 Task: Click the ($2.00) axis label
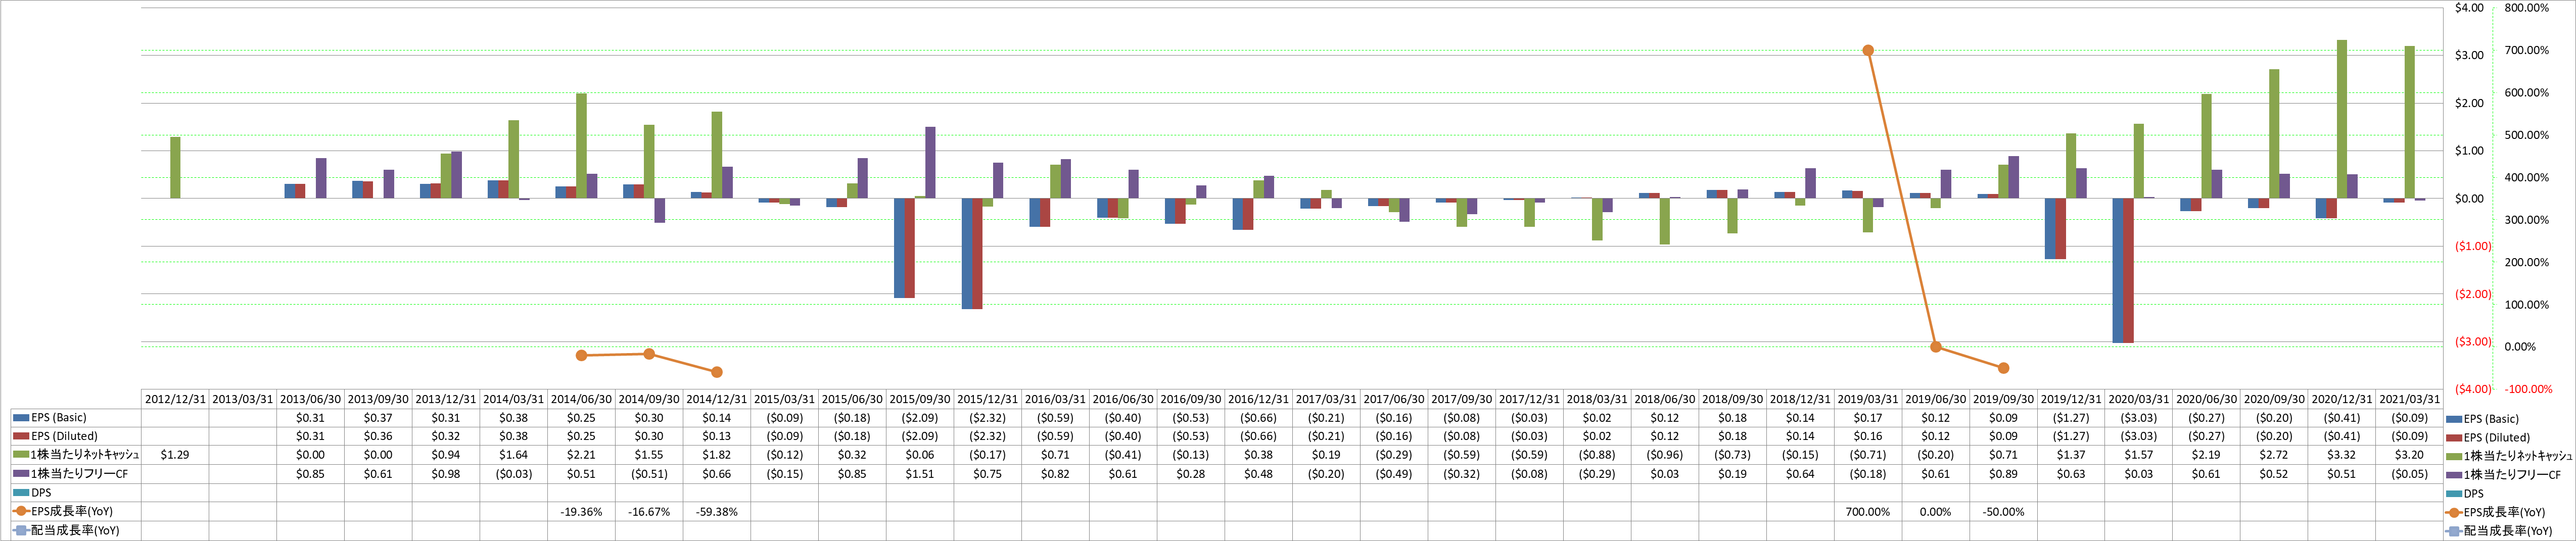point(2473,294)
